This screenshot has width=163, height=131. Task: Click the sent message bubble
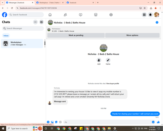pyautogui.click(x=135, y=114)
